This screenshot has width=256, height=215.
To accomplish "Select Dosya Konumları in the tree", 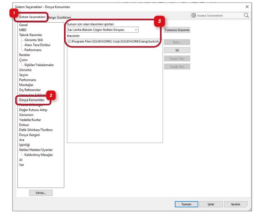I will [32, 100].
